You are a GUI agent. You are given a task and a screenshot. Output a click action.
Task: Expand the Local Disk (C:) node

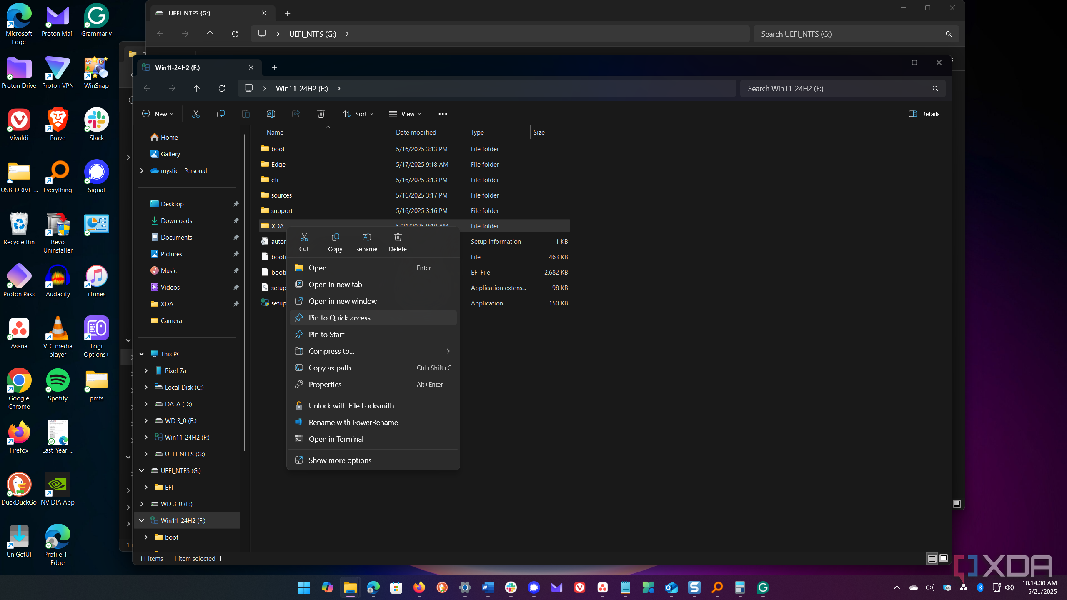pos(146,387)
